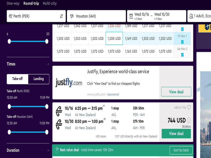This screenshot has height=158, width=211.
Task: Open the calendar icon in date field
Action: (x=131, y=16)
